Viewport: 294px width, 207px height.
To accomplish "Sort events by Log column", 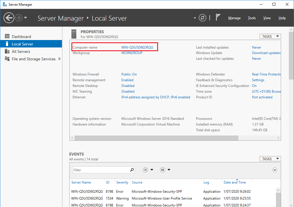I will 206,182.
